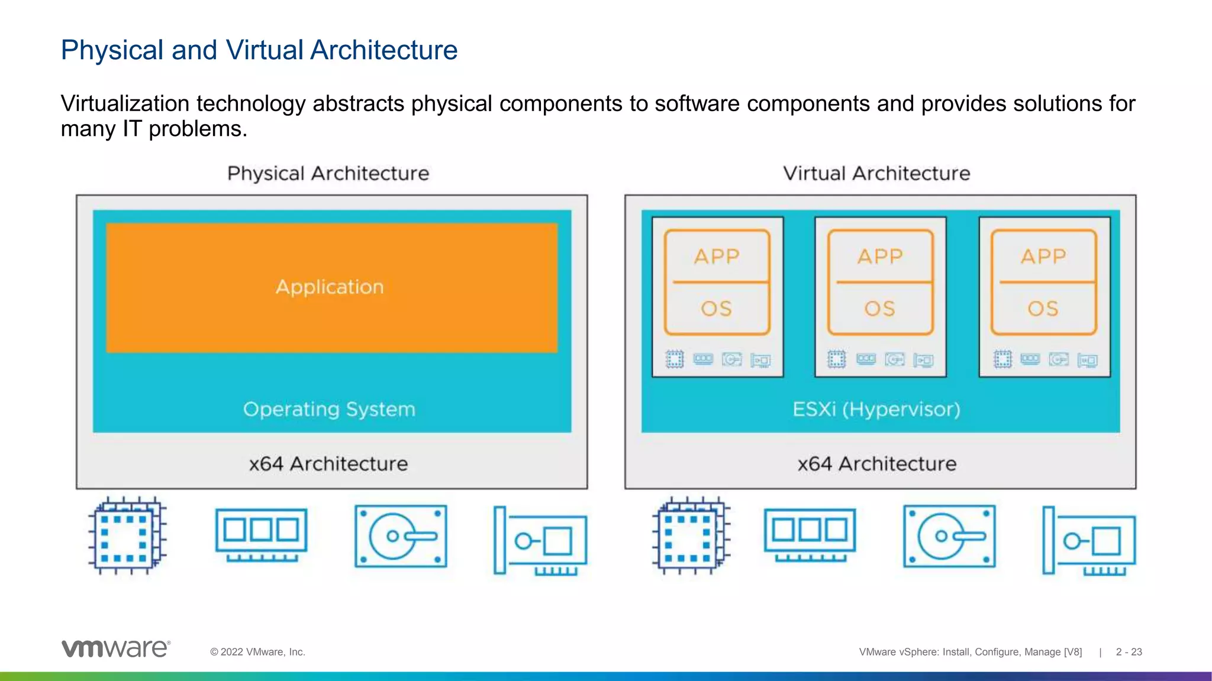Click the hard disk icon under Virtual Architecture
The height and width of the screenshot is (681, 1212).
[949, 536]
